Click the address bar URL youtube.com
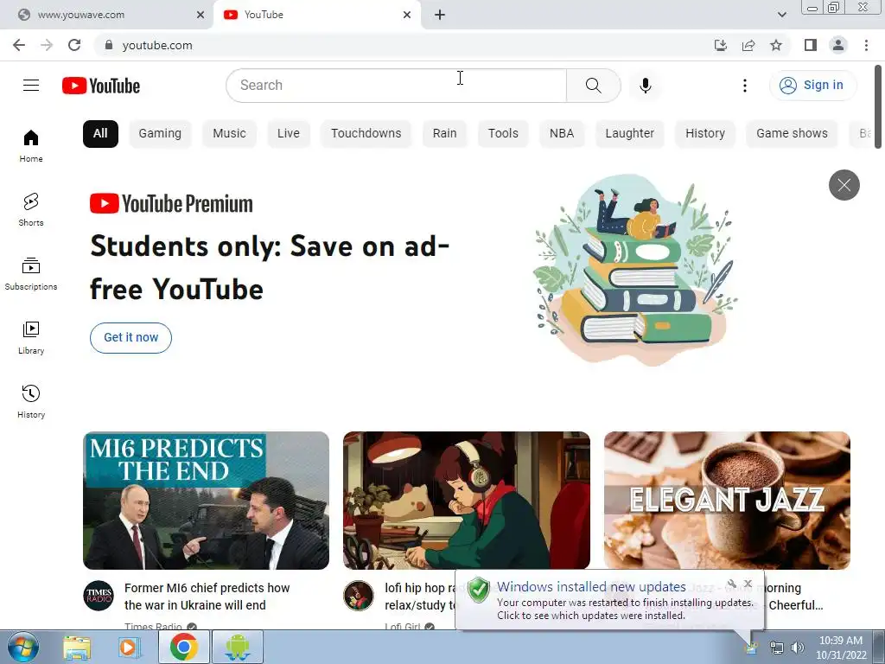 [157, 45]
